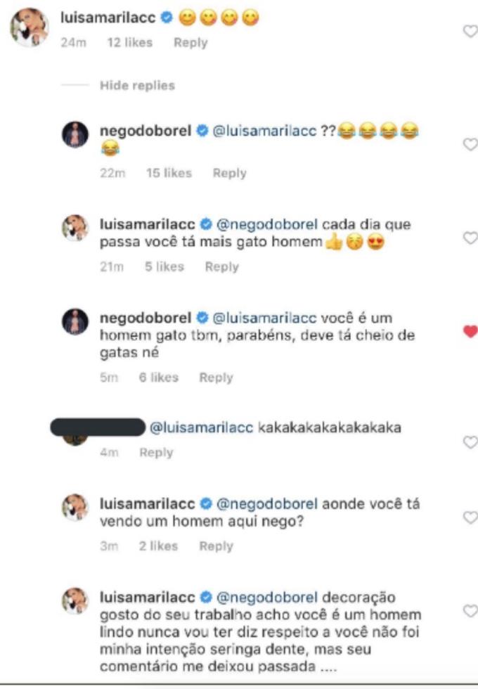Reply to the 4m 'kakakaka' comment
The image size is (478, 689).
pos(156,453)
